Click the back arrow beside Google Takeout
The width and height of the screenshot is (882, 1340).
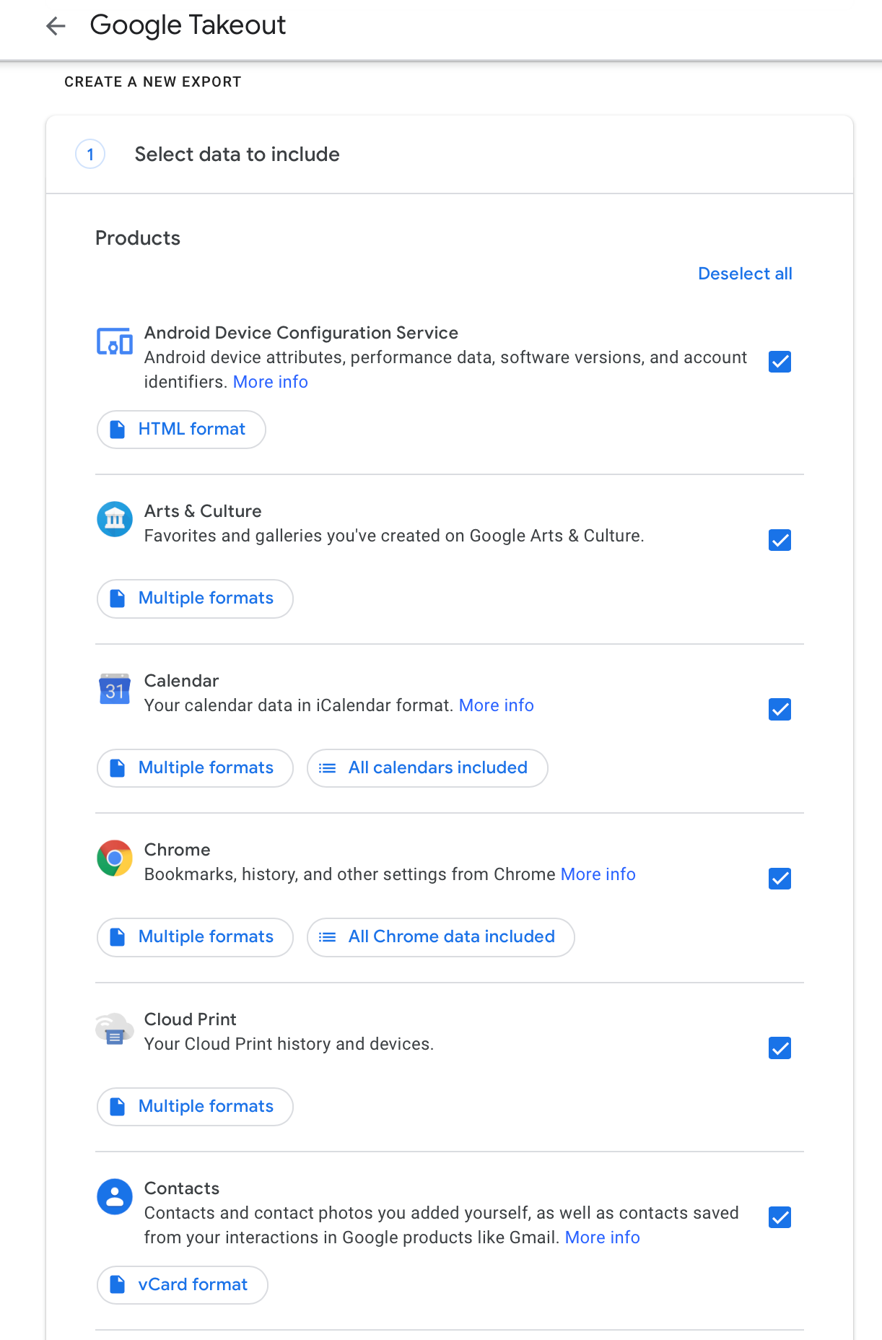pyautogui.click(x=56, y=26)
